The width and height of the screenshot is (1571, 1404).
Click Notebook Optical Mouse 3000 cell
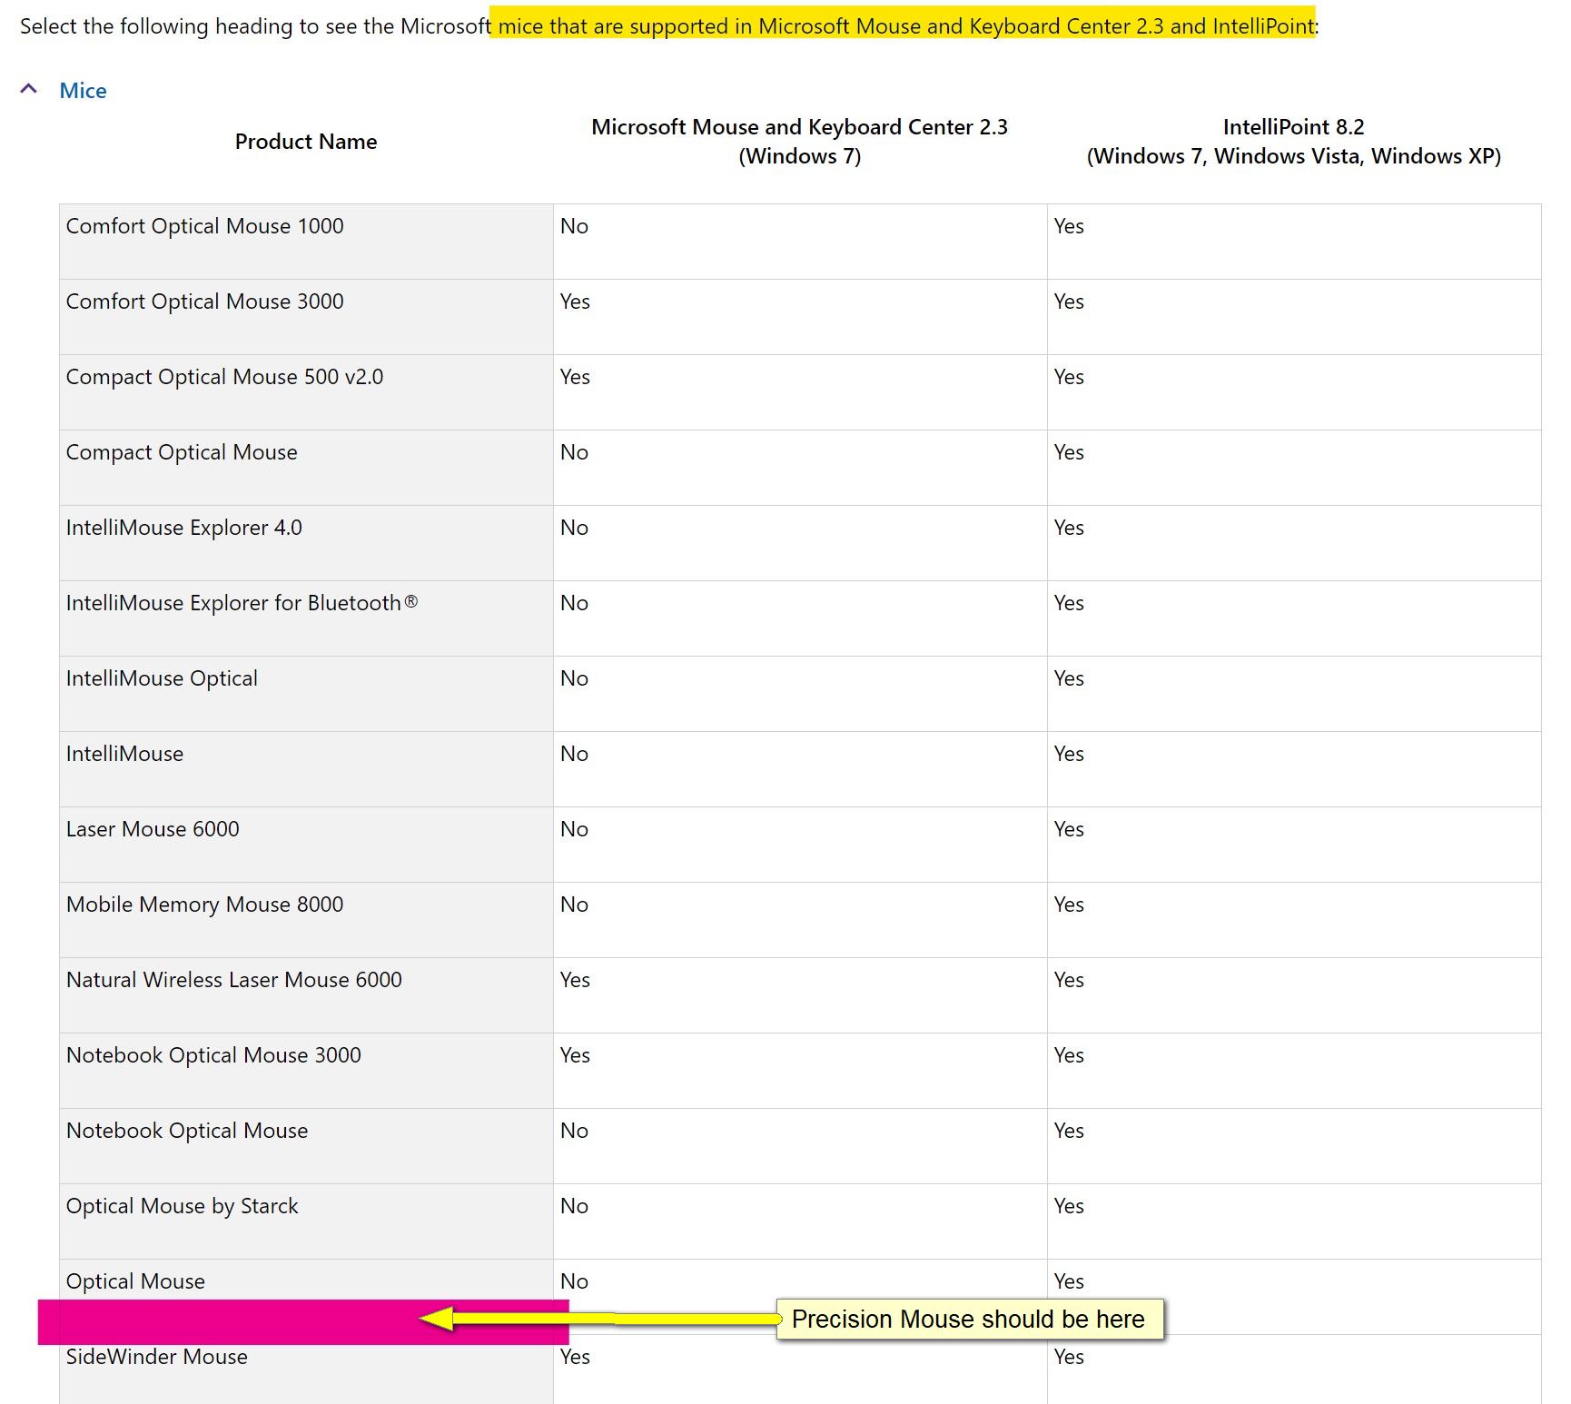pos(306,1071)
